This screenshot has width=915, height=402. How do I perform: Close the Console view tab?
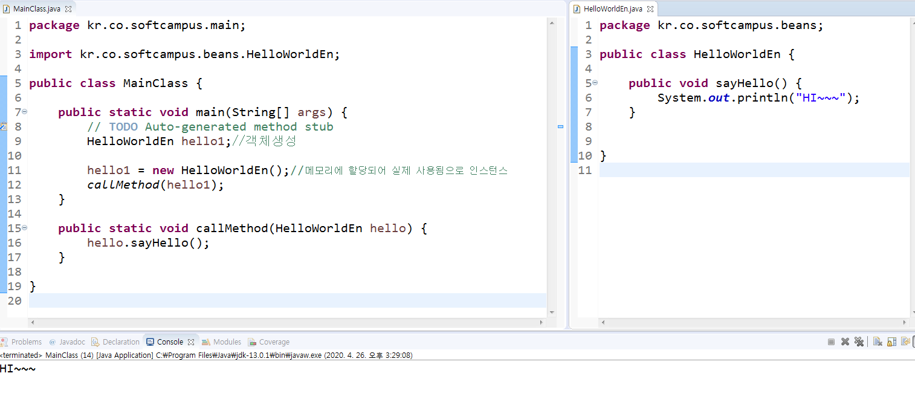191,342
